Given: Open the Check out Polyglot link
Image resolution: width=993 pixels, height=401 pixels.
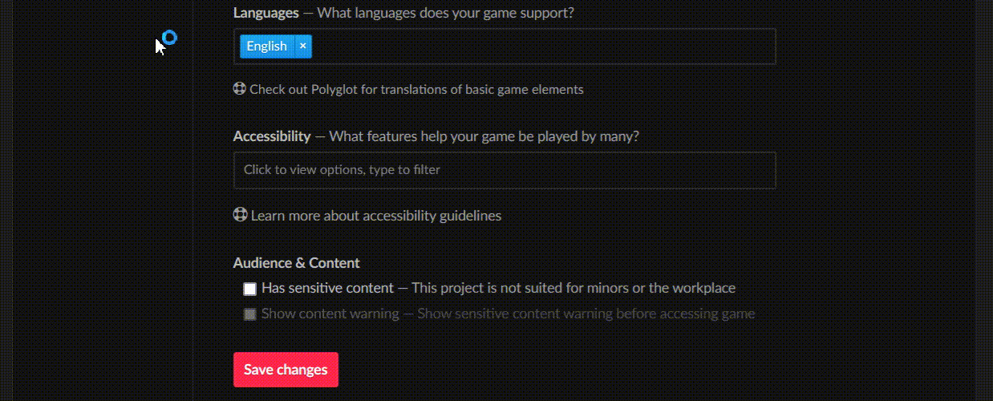Looking at the screenshot, I should click(416, 89).
